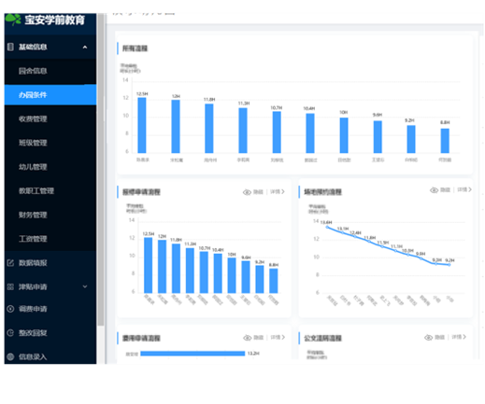Open 详情 link on 费用申请流程 card
The height and width of the screenshot is (404, 485).
coord(278,338)
